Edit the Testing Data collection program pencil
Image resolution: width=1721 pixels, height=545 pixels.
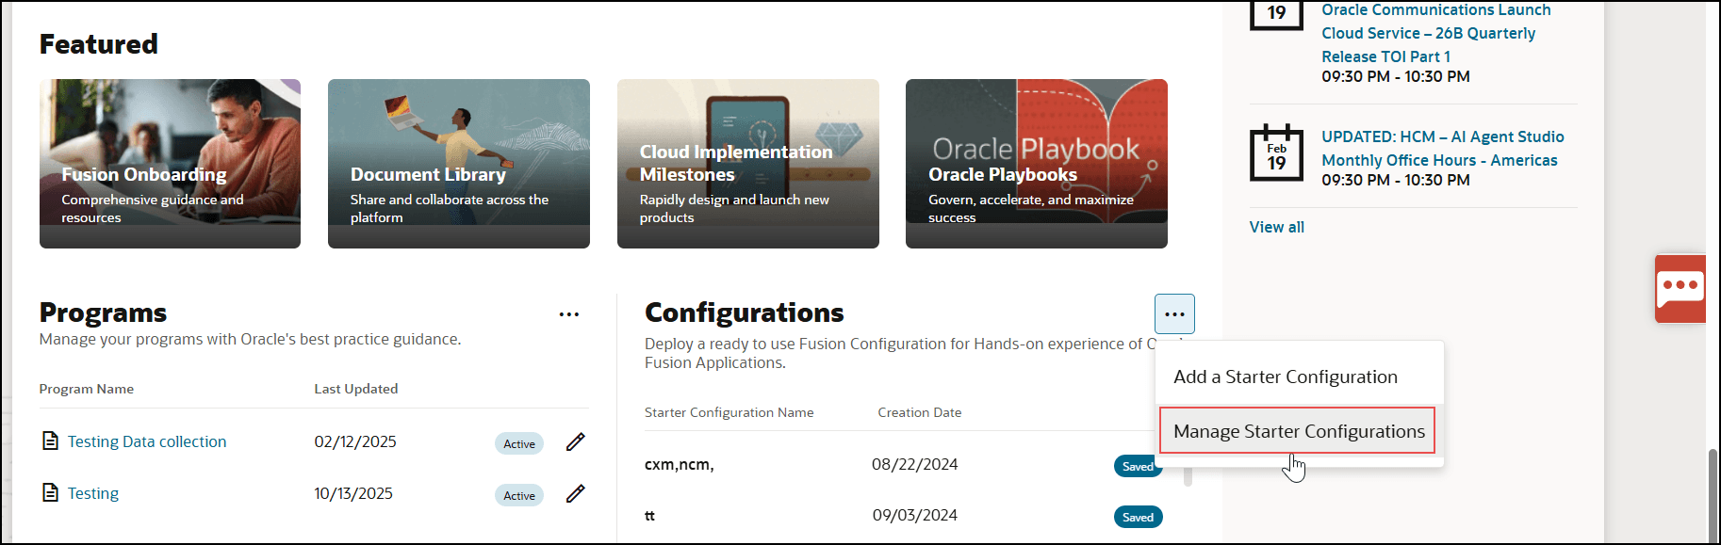point(576,441)
